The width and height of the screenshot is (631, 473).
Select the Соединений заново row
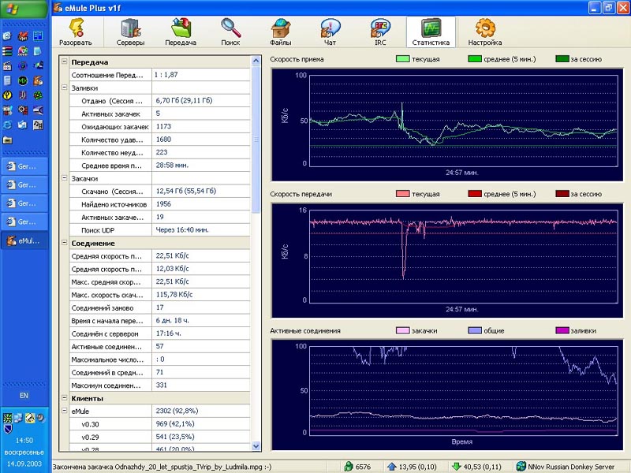(160, 307)
